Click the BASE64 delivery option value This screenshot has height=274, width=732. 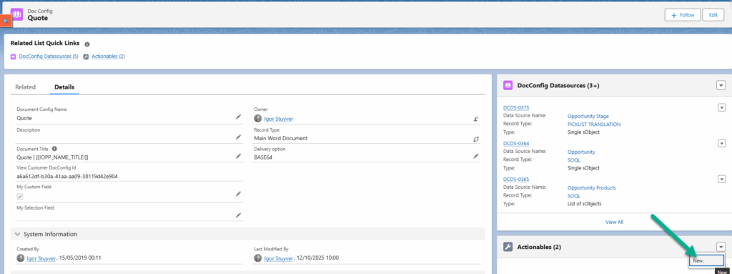[x=263, y=157]
